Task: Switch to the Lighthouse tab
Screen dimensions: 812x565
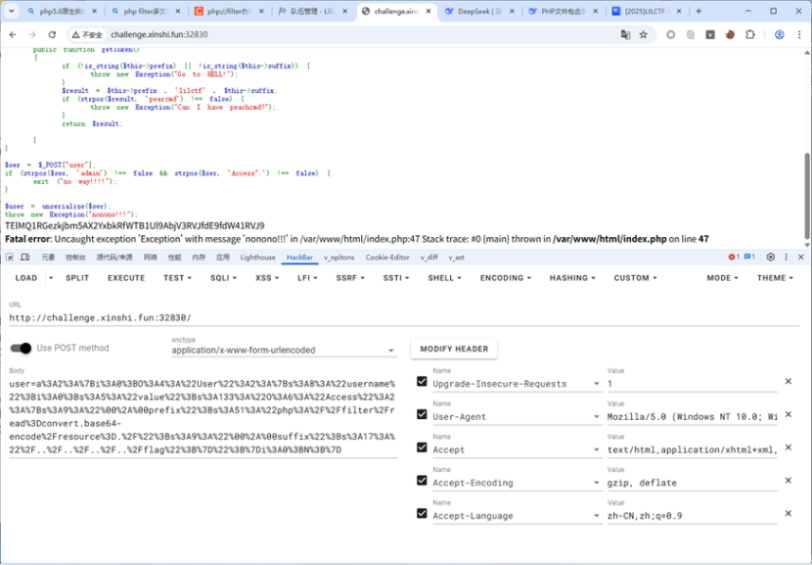Action: [257, 258]
